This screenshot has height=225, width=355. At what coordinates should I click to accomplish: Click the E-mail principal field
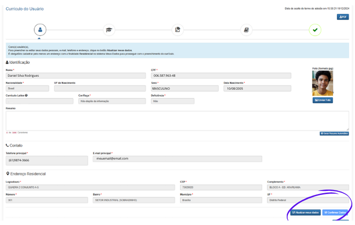tap(177, 159)
